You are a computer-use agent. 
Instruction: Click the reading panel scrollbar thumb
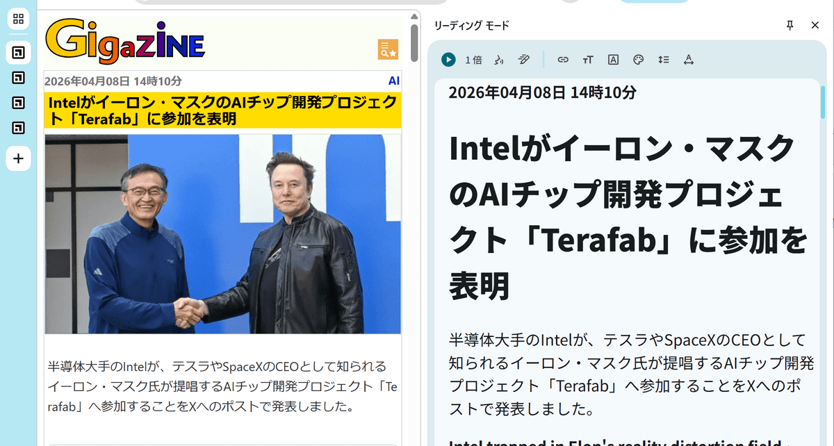(823, 101)
